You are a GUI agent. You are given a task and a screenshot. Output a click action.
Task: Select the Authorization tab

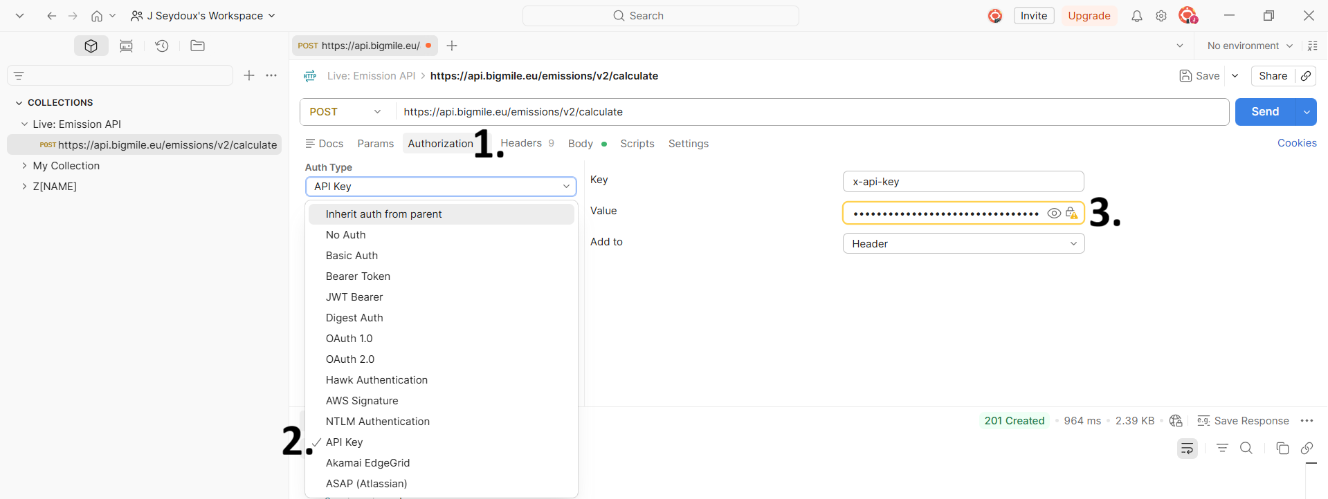point(441,144)
